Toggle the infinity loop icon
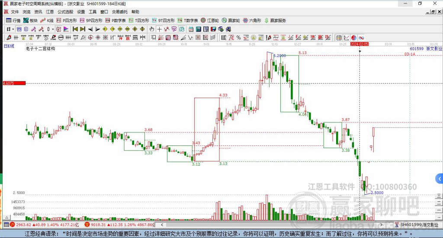 (361, 38)
